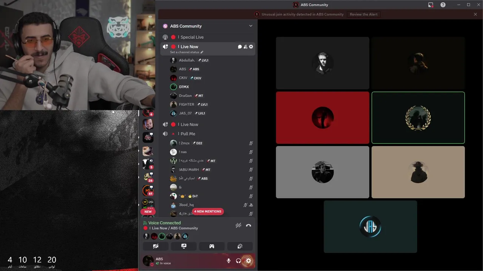Toggle deafen with the headphones icon
The height and width of the screenshot is (271, 483).
coord(238,260)
